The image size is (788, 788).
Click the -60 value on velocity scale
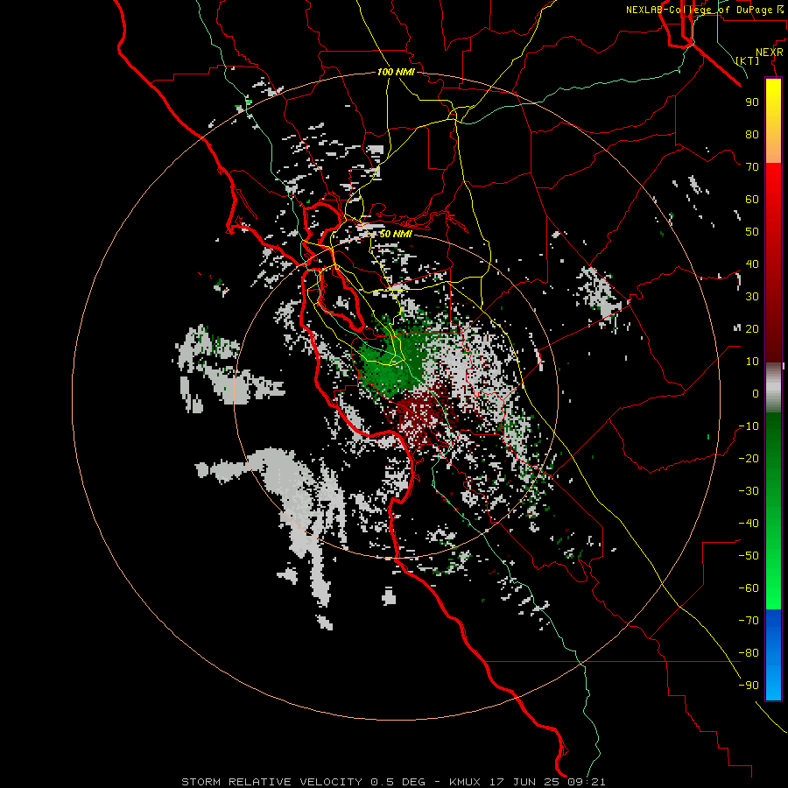click(x=749, y=588)
